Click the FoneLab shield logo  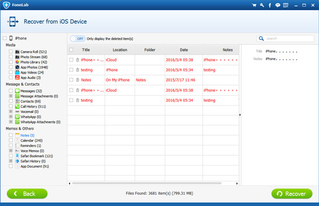pos(6,5)
